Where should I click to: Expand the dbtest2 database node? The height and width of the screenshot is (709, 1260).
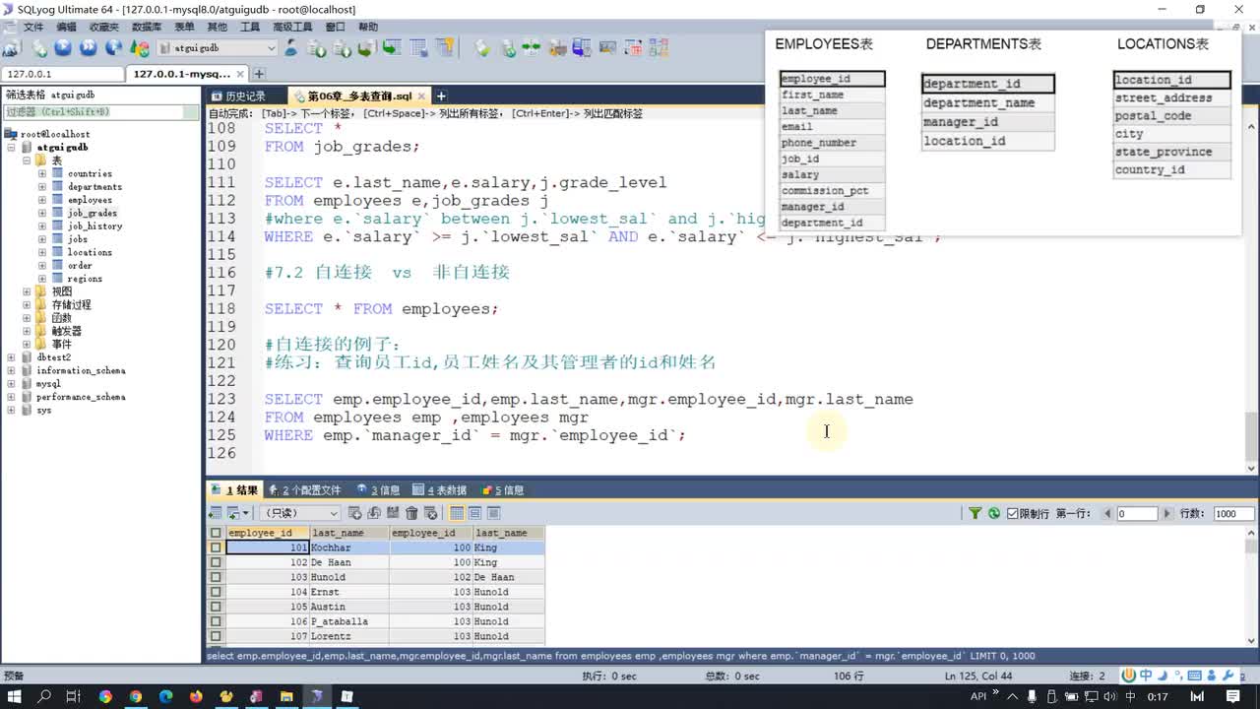11,357
